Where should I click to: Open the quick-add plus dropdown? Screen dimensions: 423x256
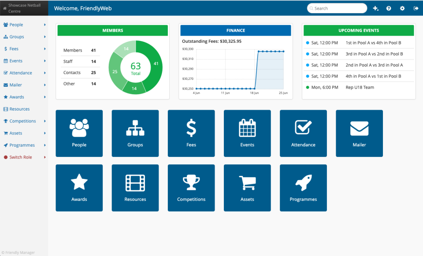pos(375,8)
